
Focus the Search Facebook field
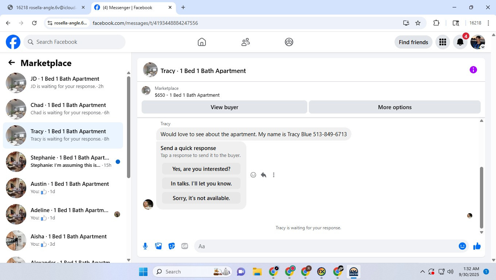click(74, 42)
